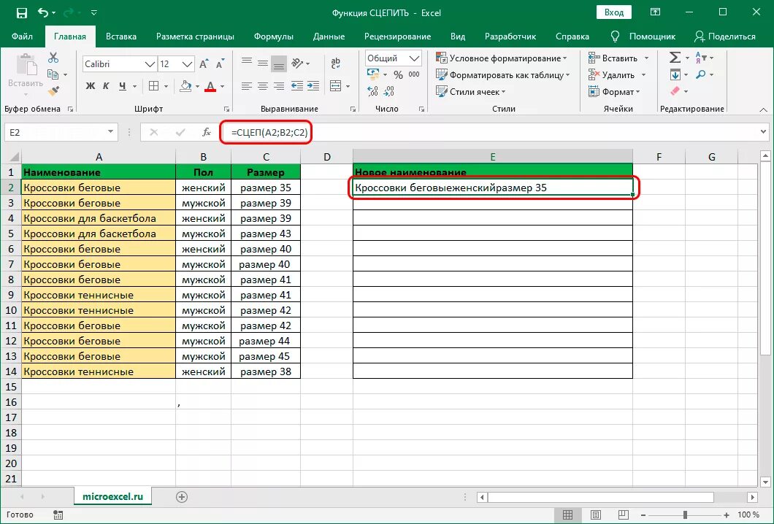This screenshot has height=524, width=774.
Task: Click the Помощник assistant button
Action: (x=643, y=36)
